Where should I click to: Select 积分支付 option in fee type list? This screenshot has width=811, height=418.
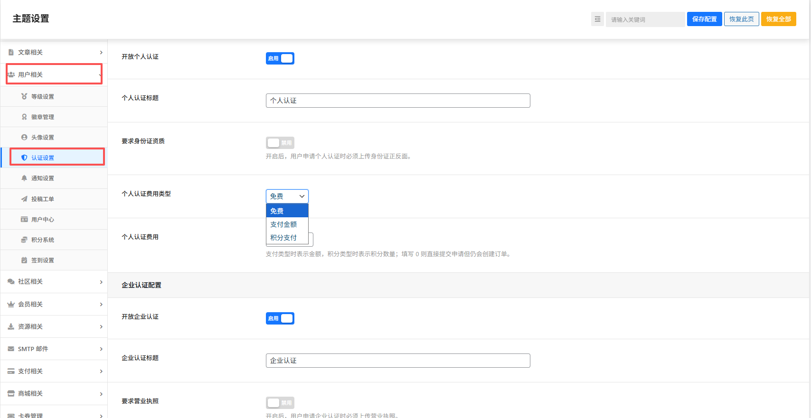(283, 238)
